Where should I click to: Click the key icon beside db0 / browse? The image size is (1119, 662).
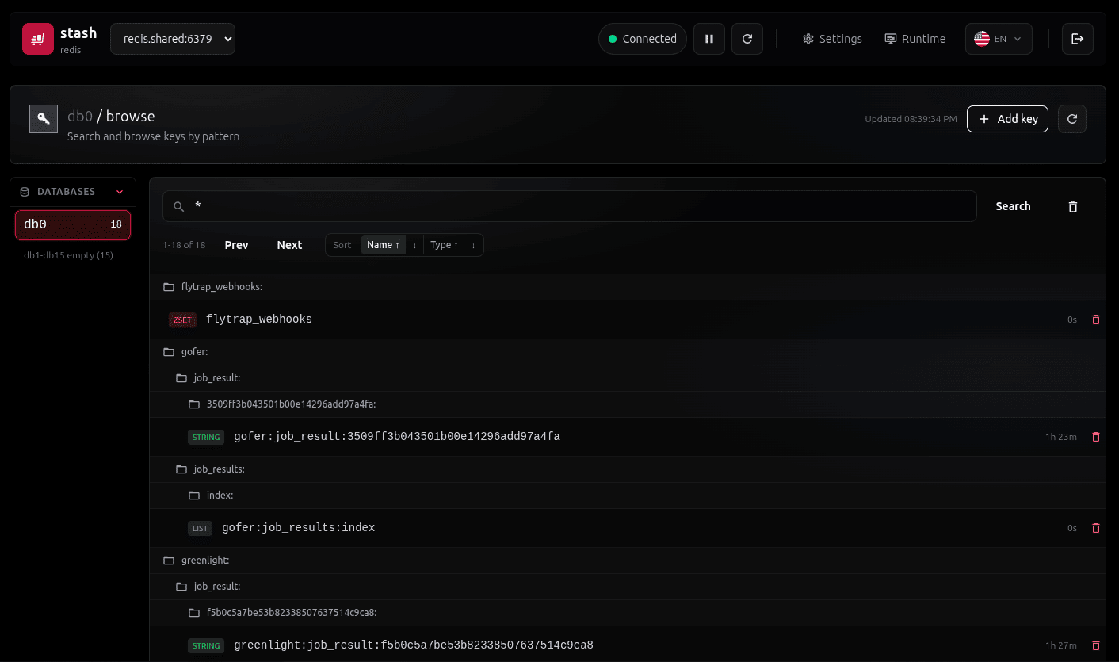[x=44, y=119]
